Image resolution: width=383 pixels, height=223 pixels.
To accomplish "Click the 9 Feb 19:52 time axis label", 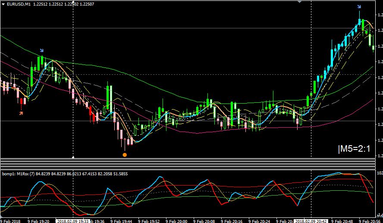I will point(149,221).
